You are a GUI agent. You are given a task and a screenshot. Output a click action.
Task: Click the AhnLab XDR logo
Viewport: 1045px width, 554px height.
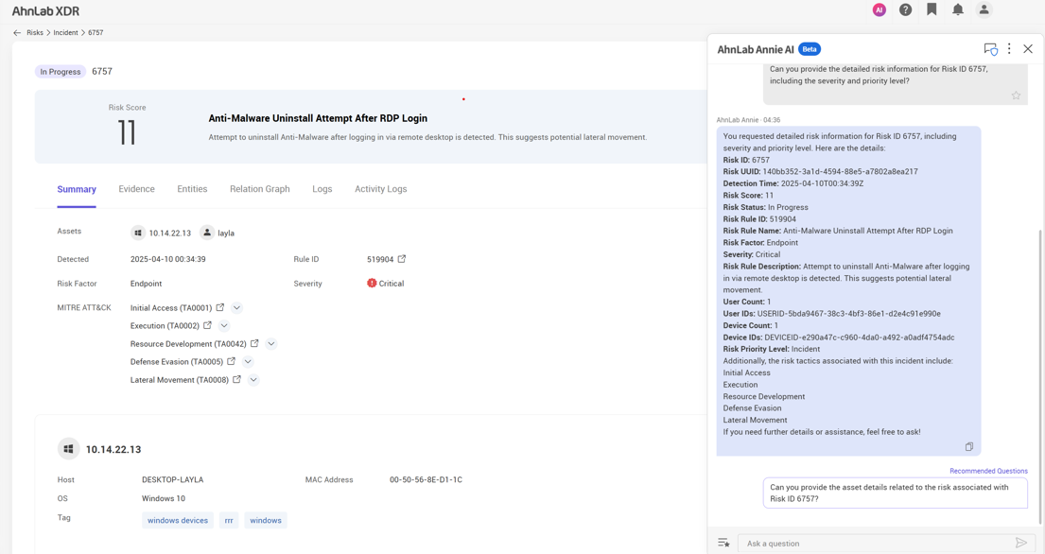tap(46, 11)
